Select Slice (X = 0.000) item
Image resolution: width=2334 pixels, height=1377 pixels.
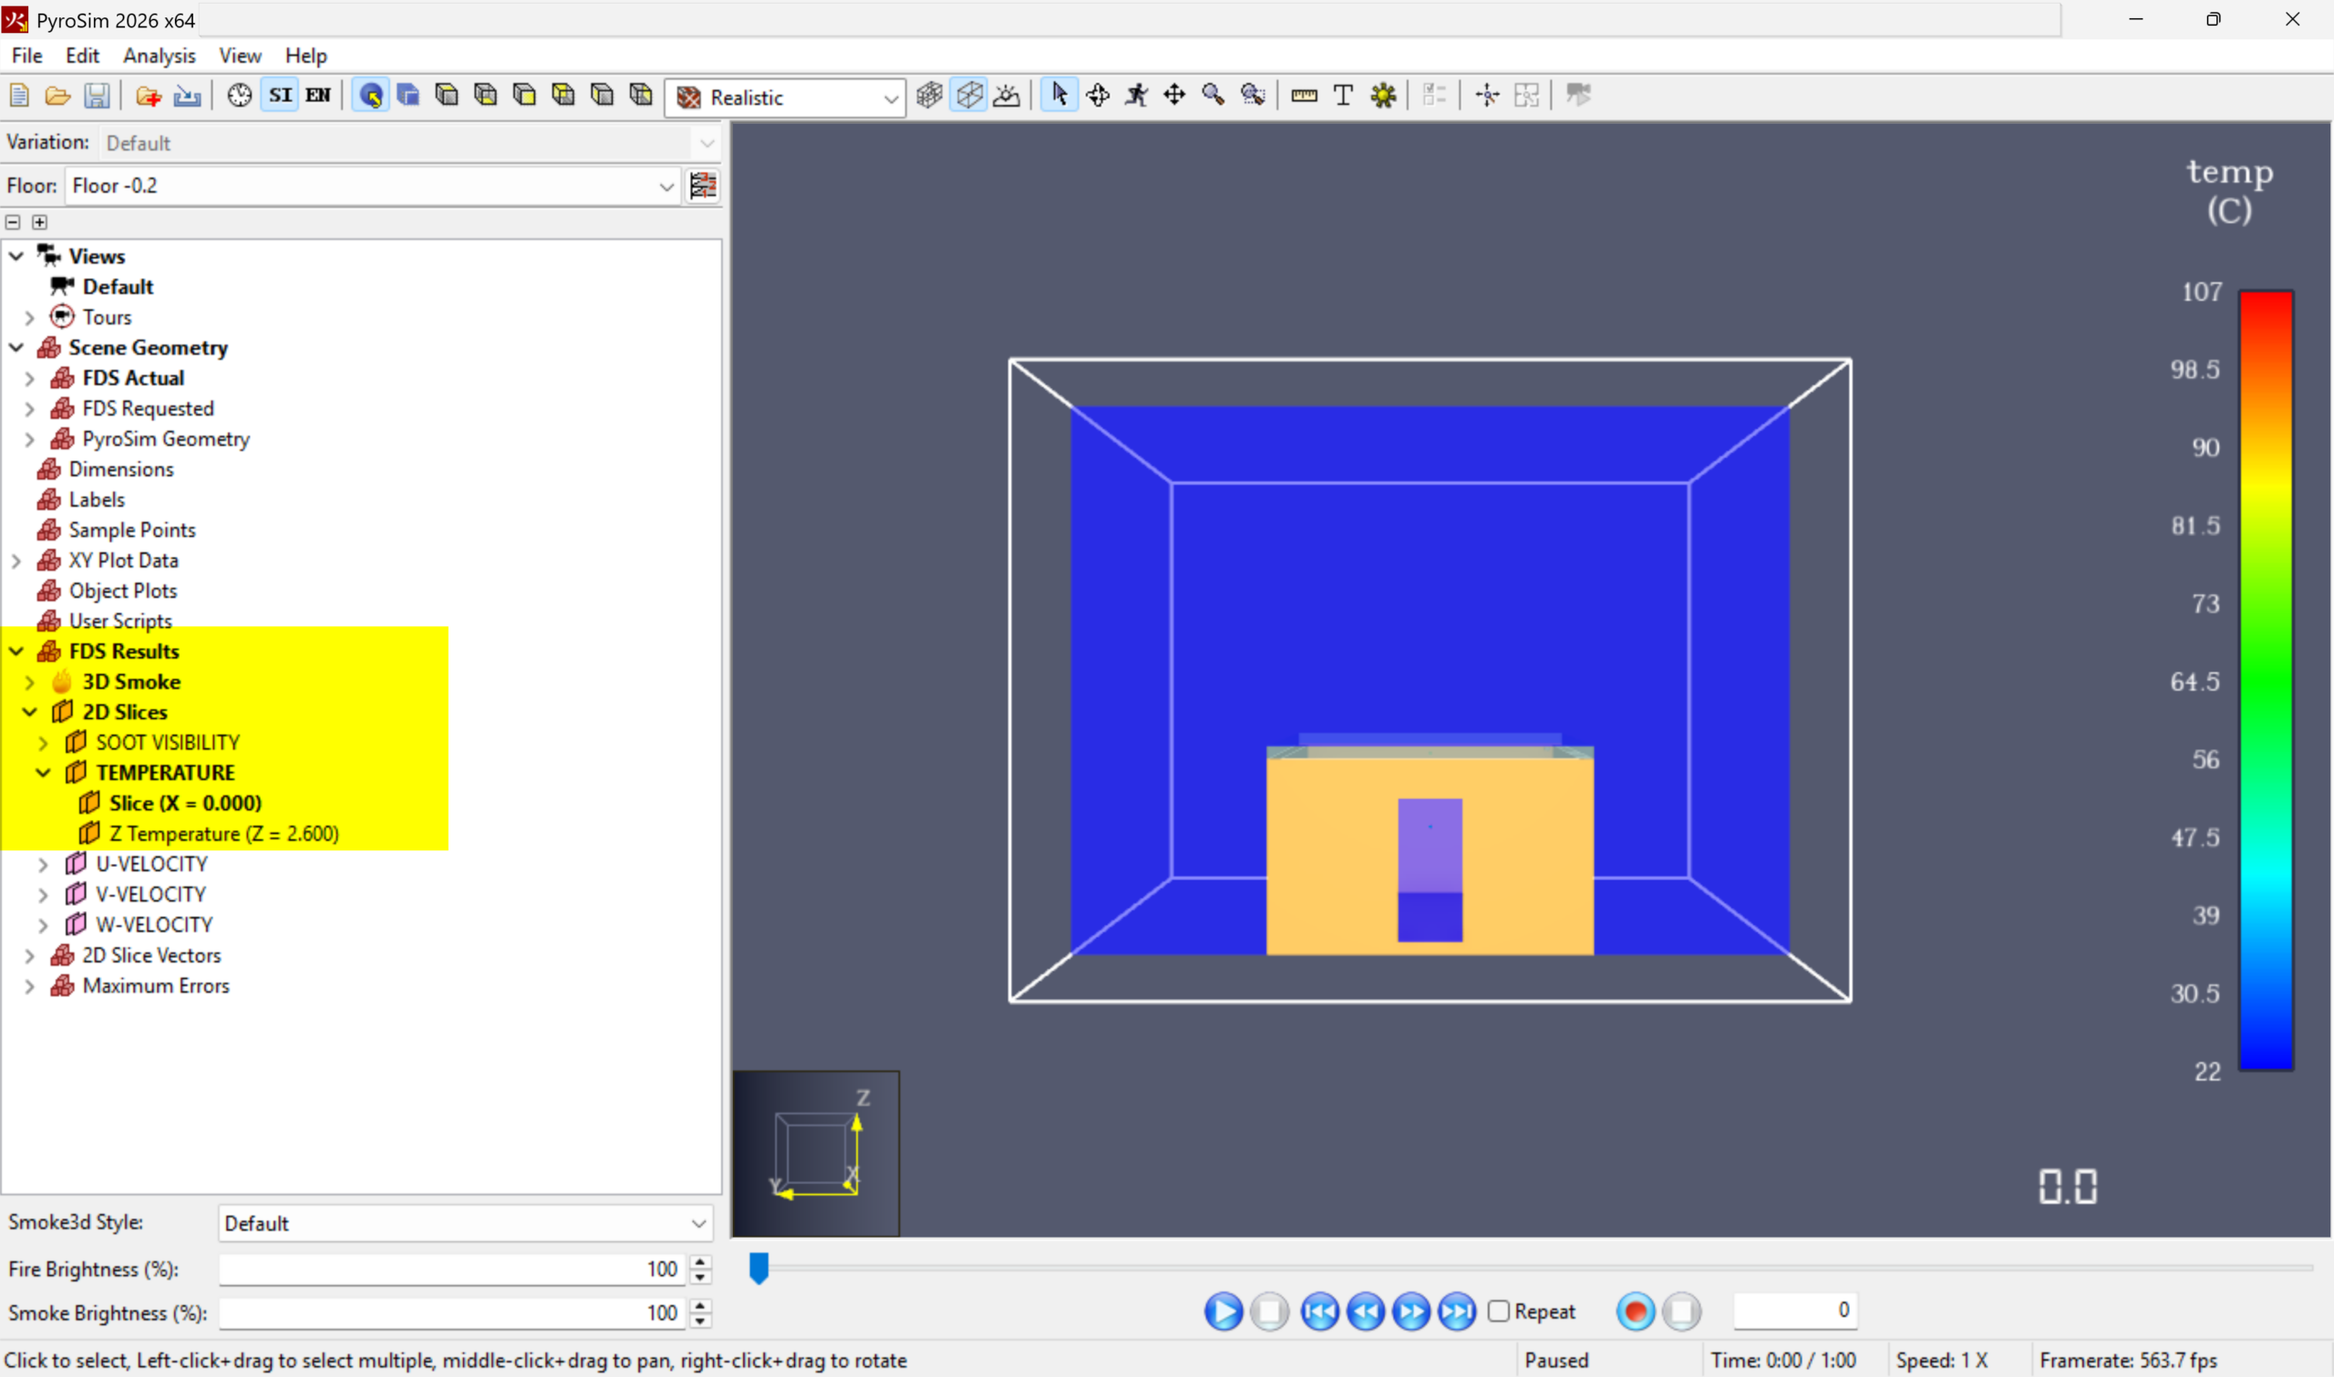[185, 804]
